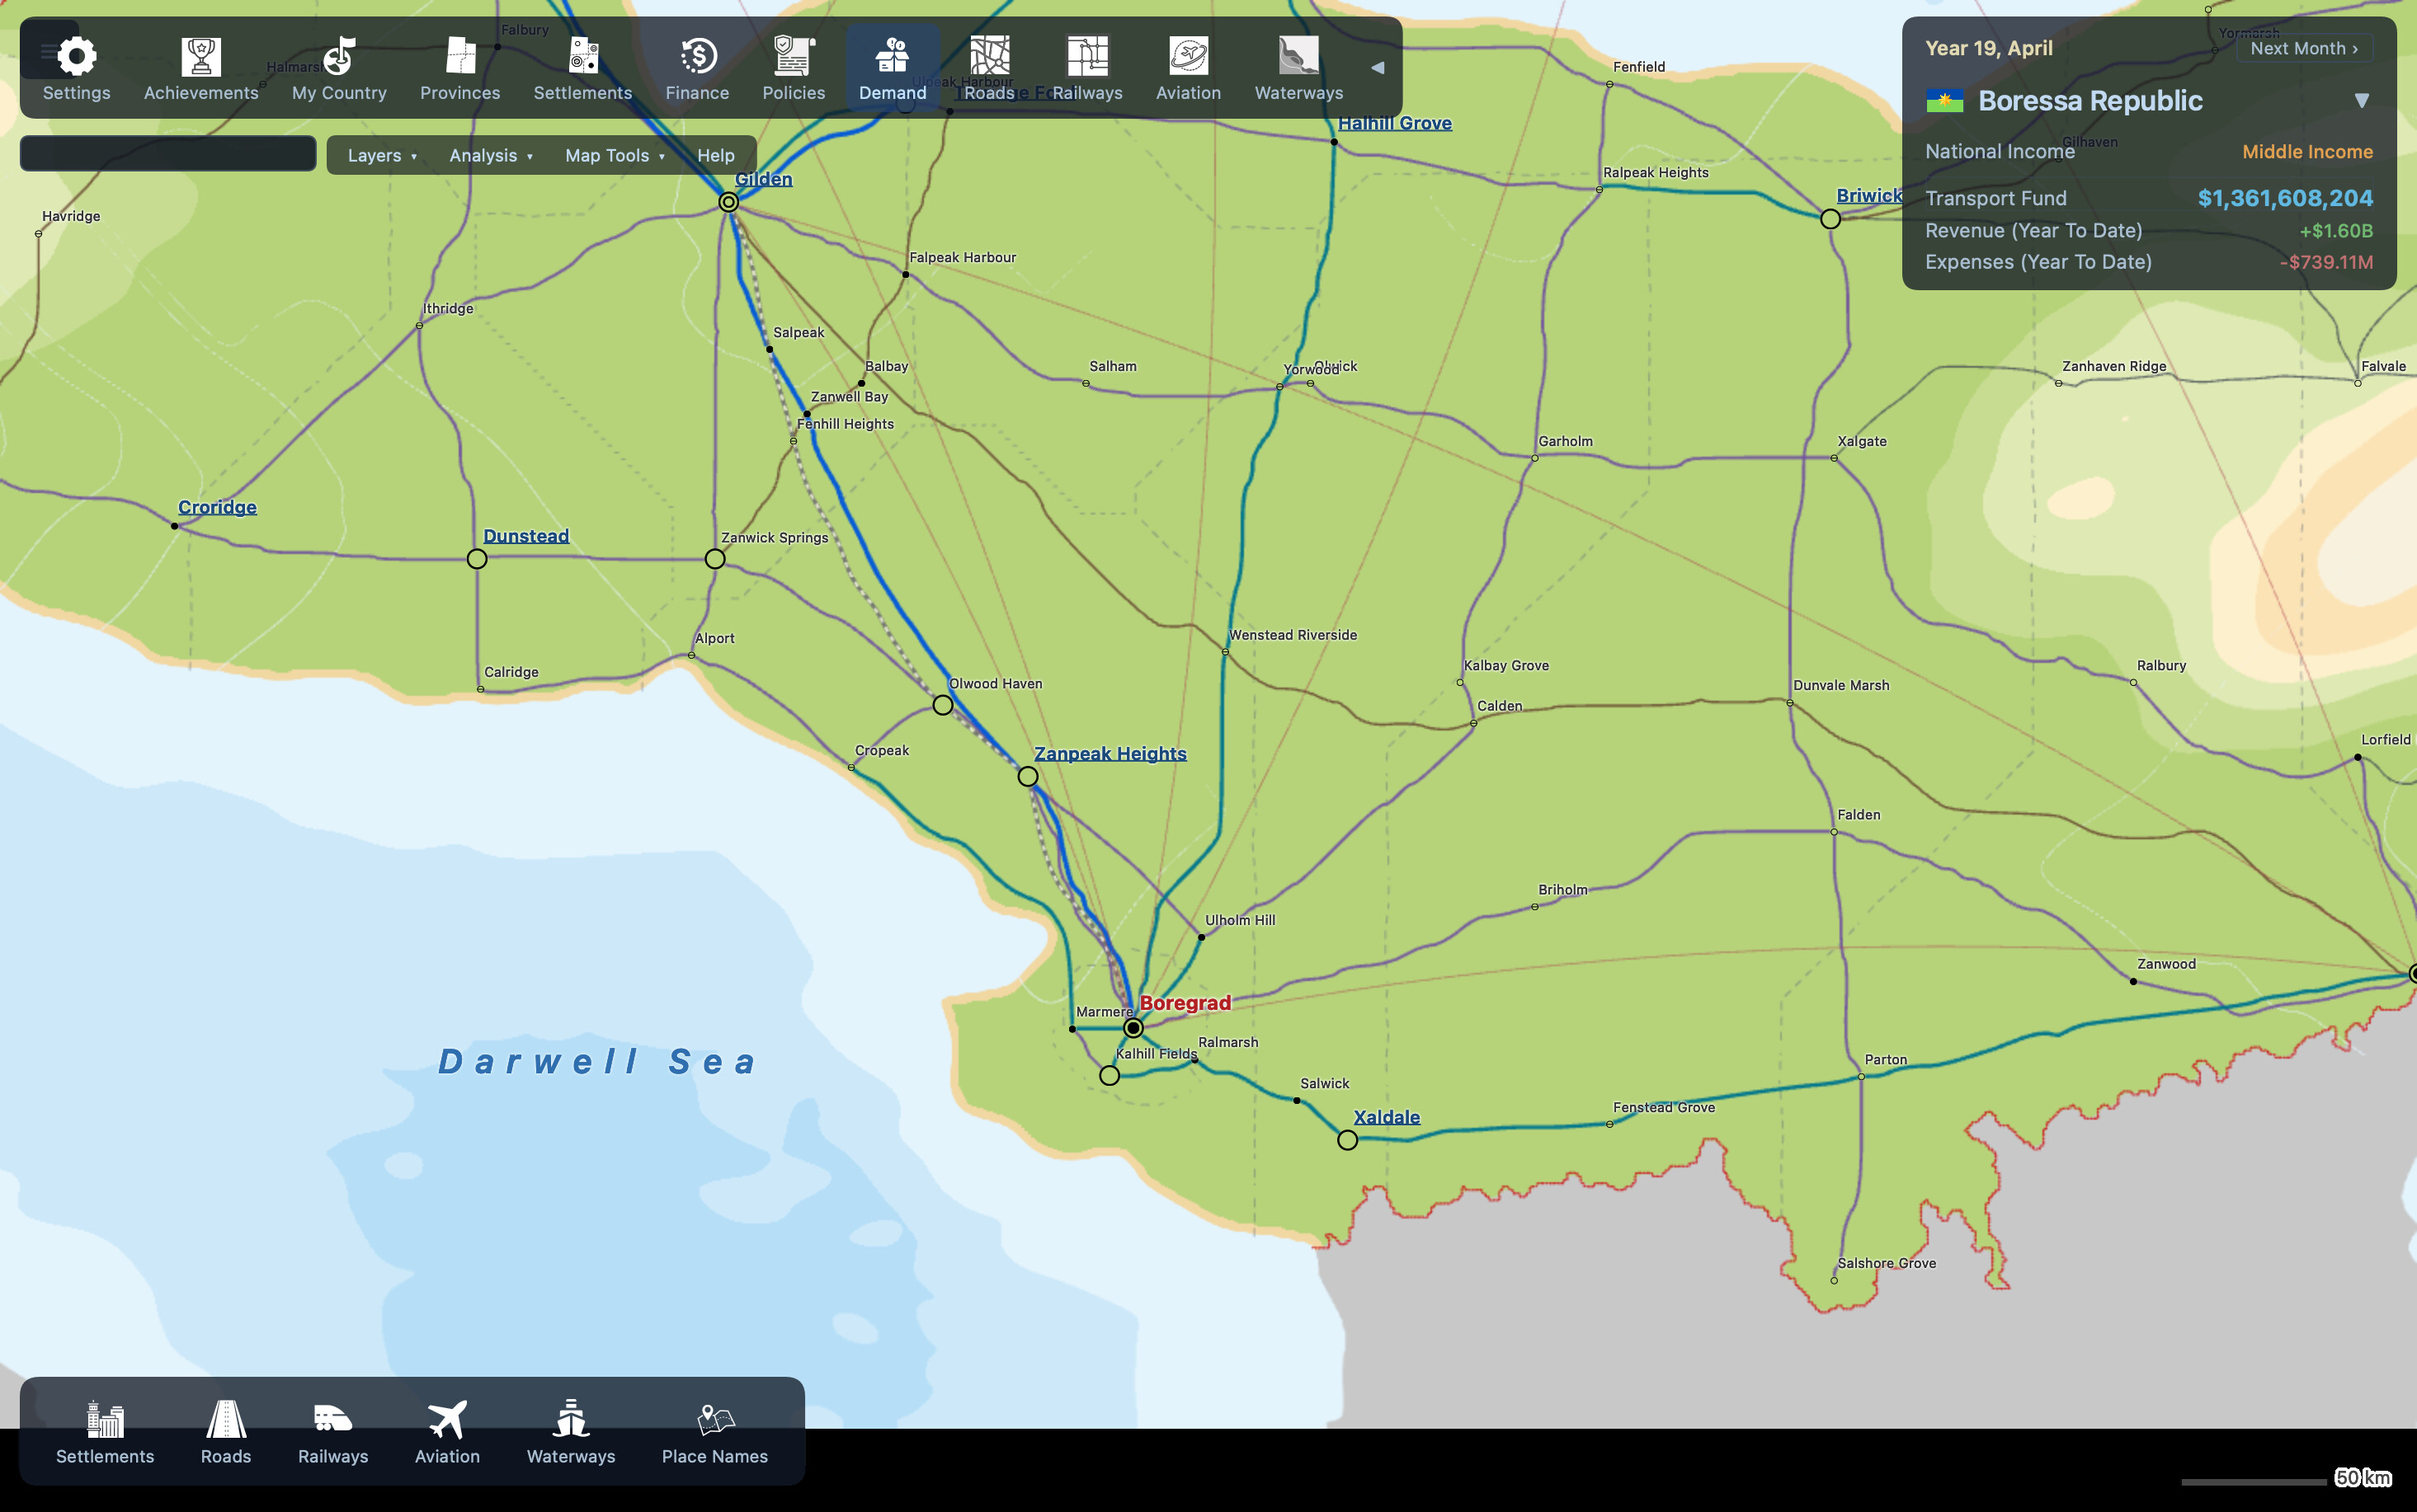The image size is (2417, 1512).
Task: Open the Map Tools dropdown menu
Action: coord(615,155)
